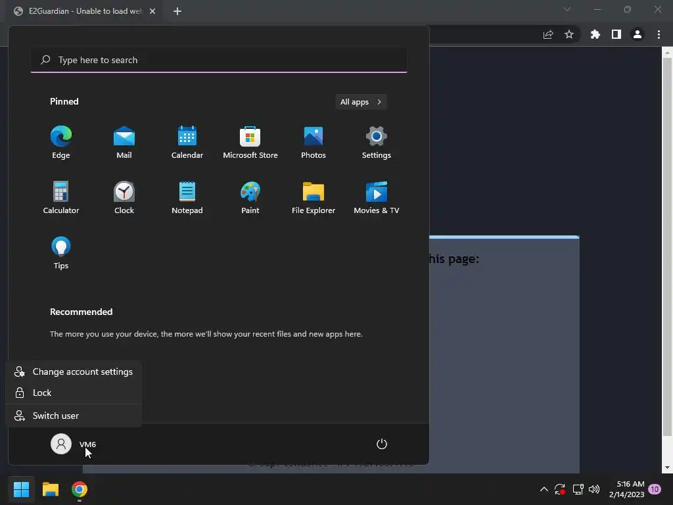Viewport: 673px width, 505px height.
Task: Select Switch user from the menu
Action: [74, 416]
